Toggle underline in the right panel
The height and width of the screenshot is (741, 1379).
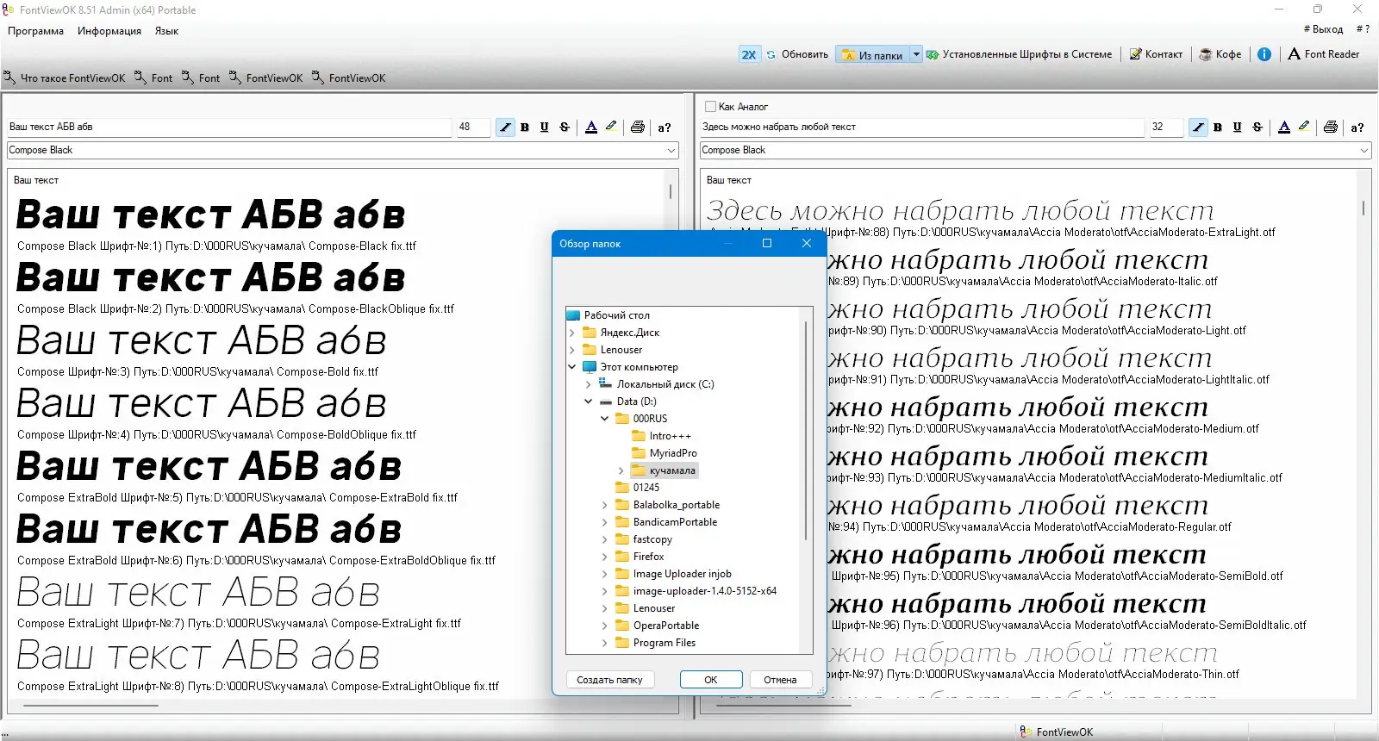(x=1237, y=128)
